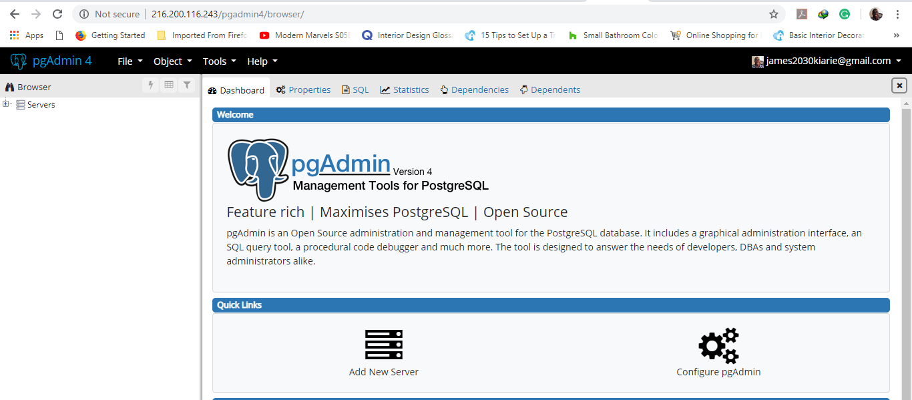Open the Imported From Firefox bookmark folder
The image size is (912, 400).
click(x=202, y=35)
